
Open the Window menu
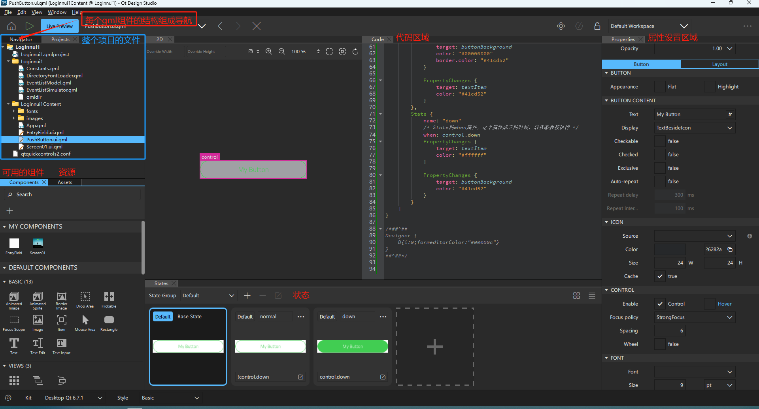tap(57, 12)
